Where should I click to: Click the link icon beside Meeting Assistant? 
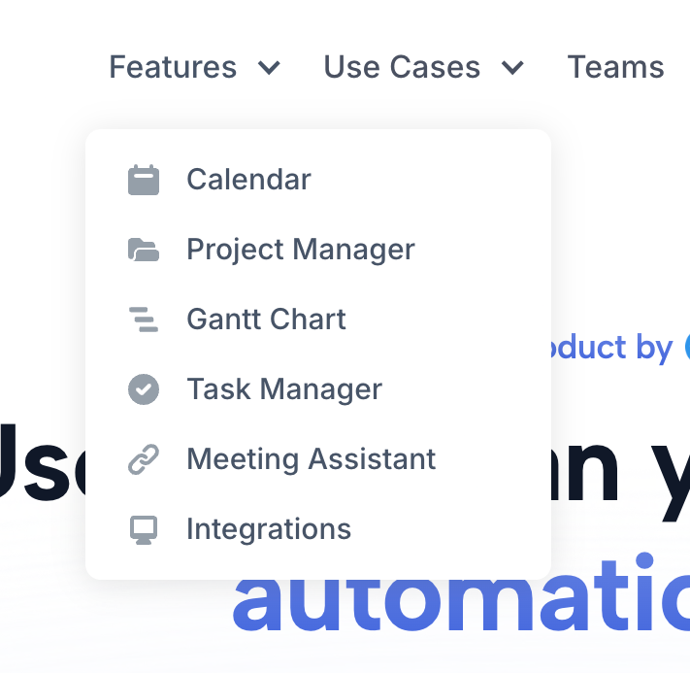click(144, 459)
